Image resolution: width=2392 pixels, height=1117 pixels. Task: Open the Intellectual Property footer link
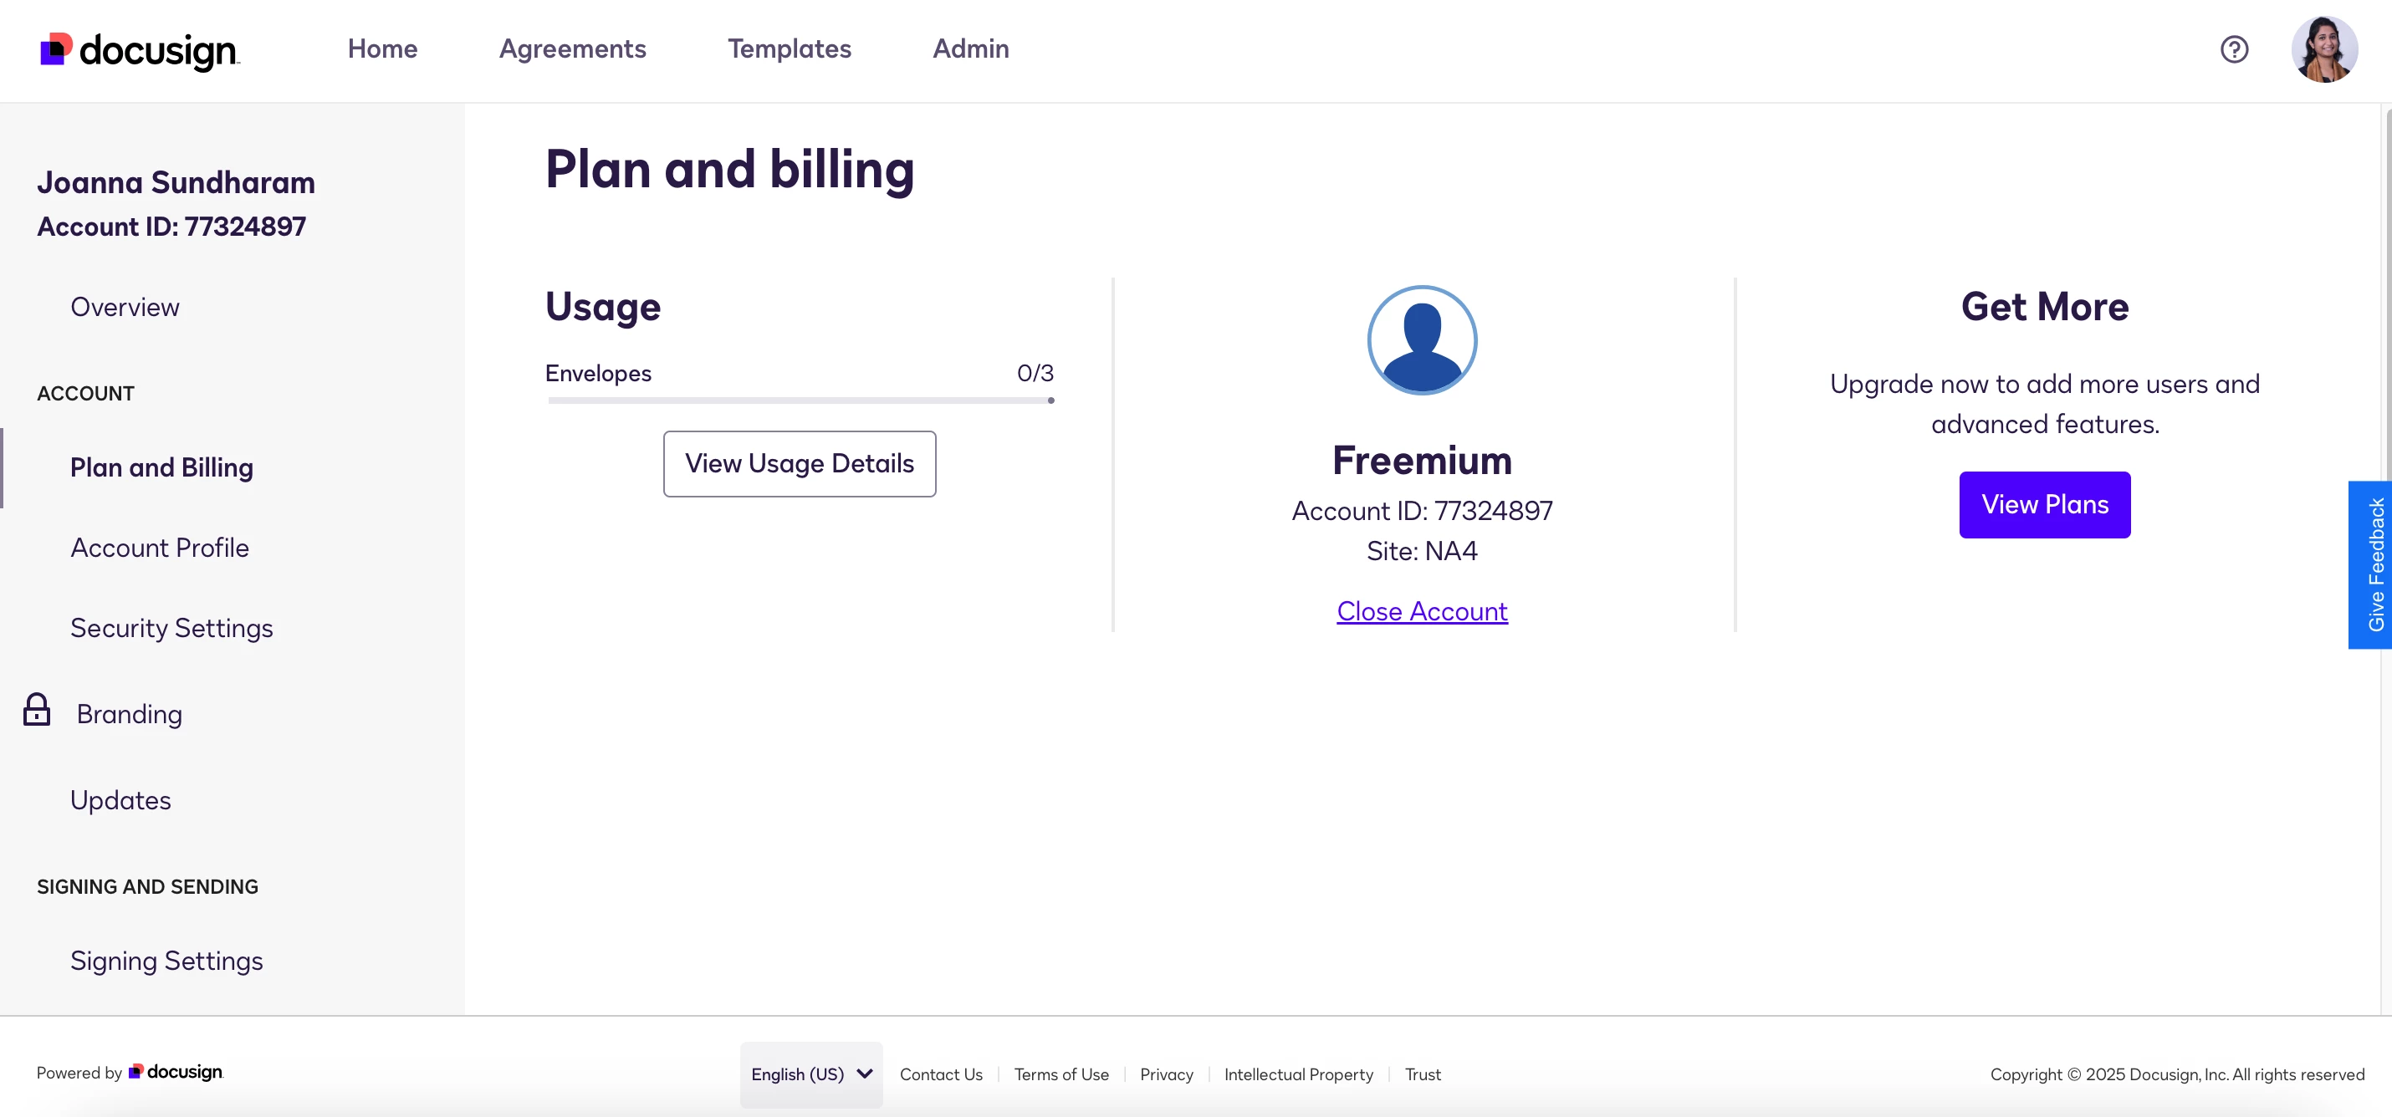pyautogui.click(x=1298, y=1074)
